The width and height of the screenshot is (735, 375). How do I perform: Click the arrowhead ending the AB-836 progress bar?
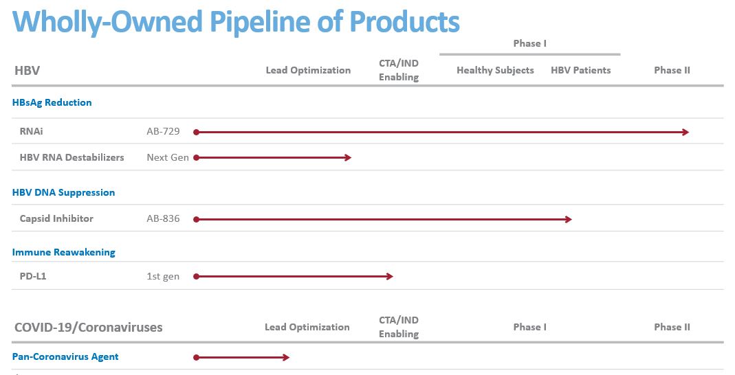[568, 219]
